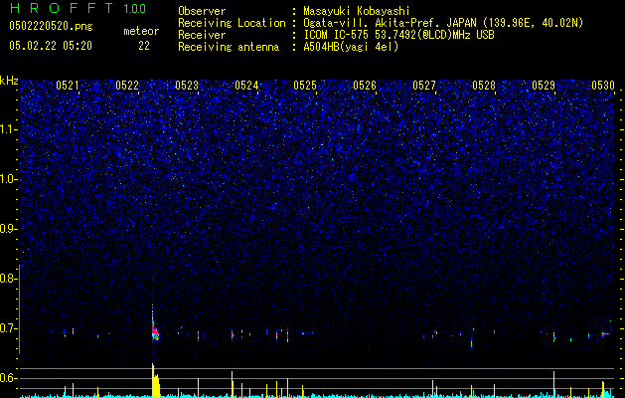Click the ICOM IC-575 receiver text
The image size is (625, 398).
point(398,35)
